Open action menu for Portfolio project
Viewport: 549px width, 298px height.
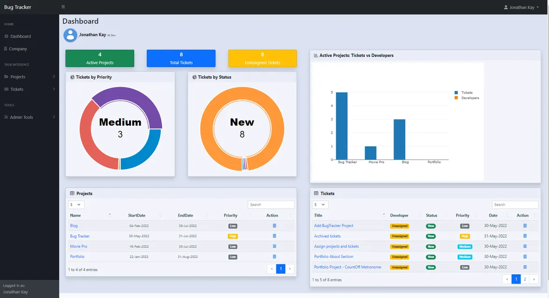coord(274,257)
